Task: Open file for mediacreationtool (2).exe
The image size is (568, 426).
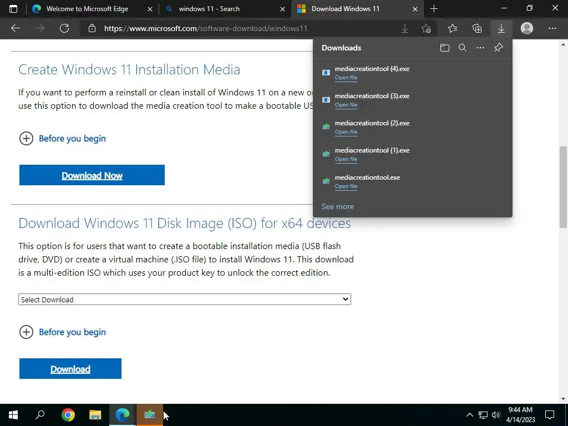Action: pyautogui.click(x=346, y=132)
